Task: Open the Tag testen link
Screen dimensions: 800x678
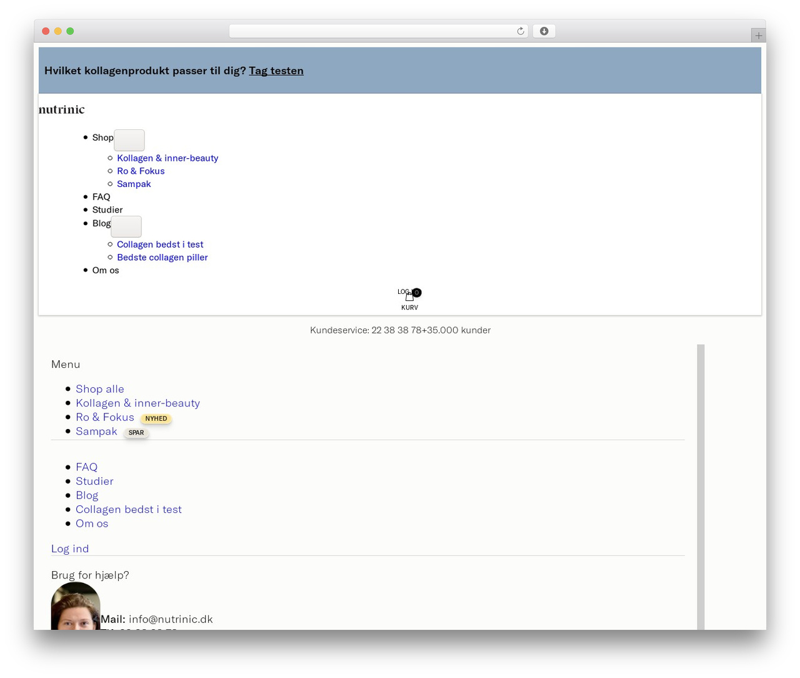Action: pos(276,71)
